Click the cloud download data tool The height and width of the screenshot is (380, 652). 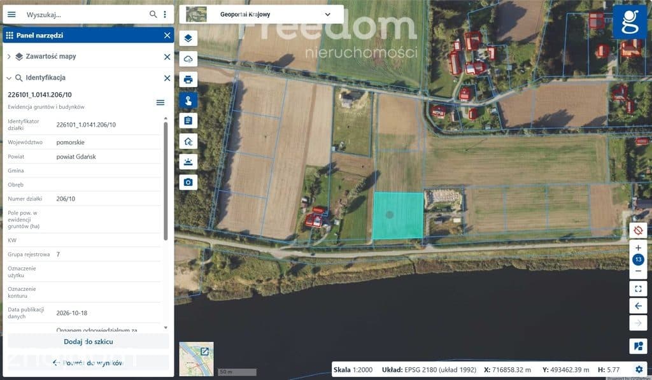coord(188,59)
